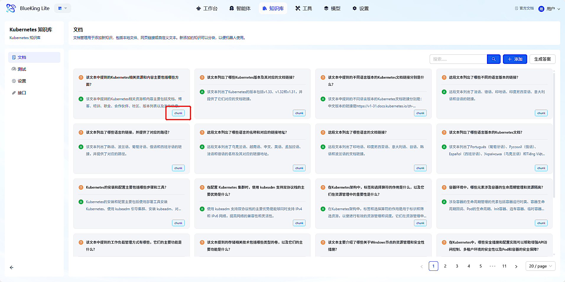Click inside the 搜索 search field
Screen dimensions: 565x282
458,59
